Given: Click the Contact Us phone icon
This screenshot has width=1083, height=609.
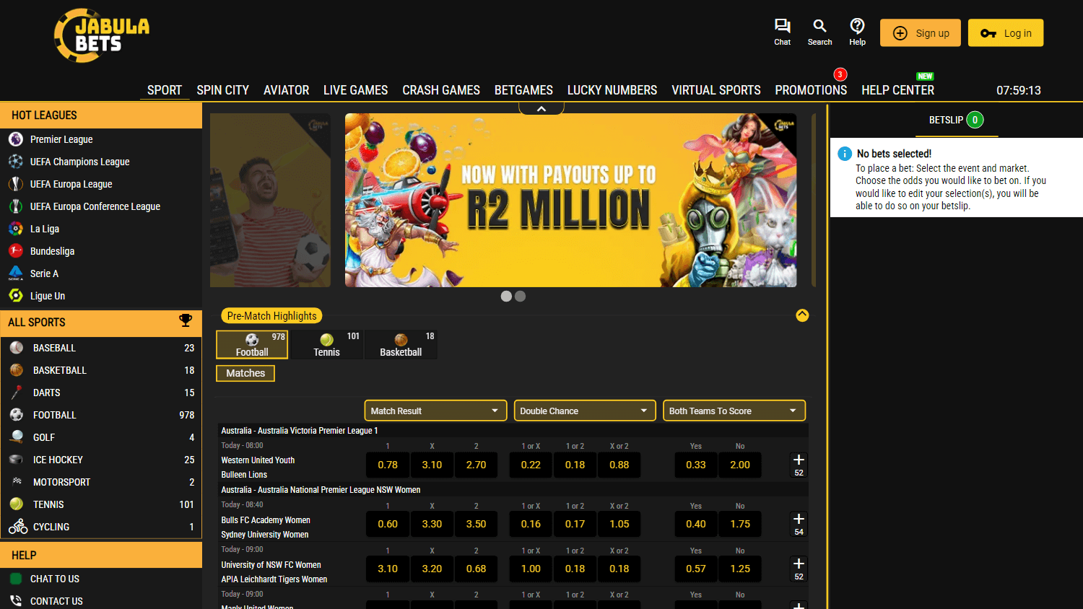Looking at the screenshot, I should tap(16, 601).
